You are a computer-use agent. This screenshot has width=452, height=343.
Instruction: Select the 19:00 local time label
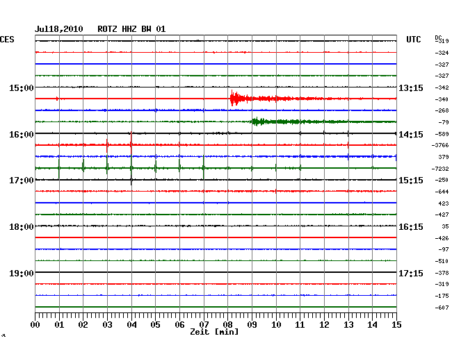click(x=22, y=273)
